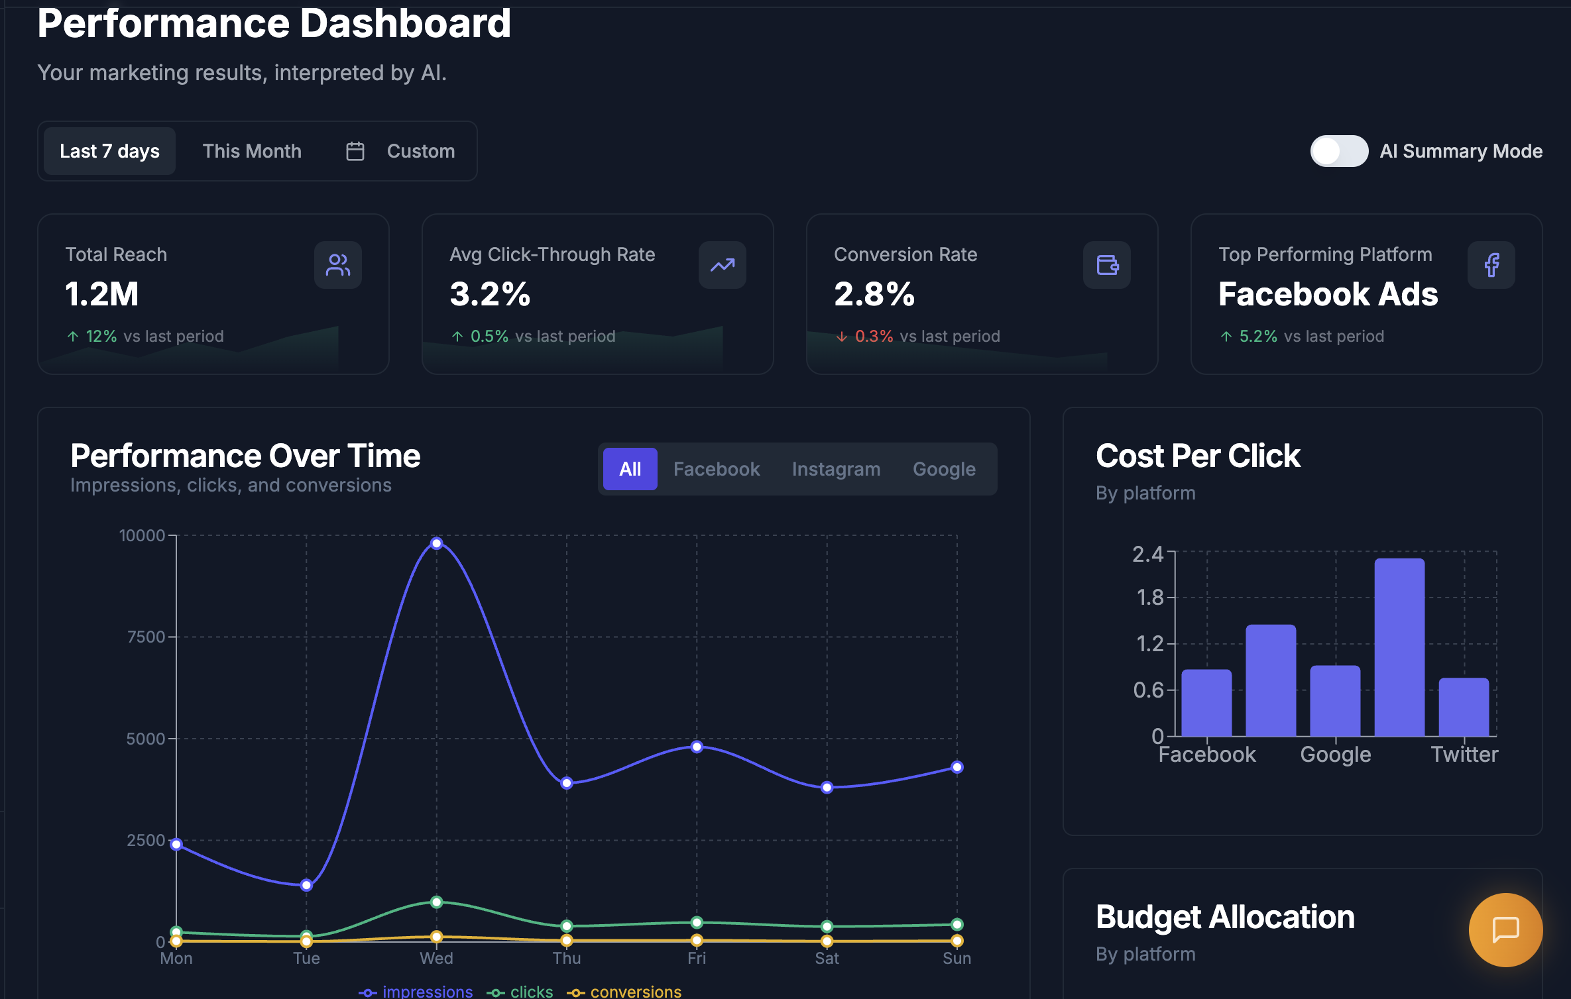Screen dimensions: 1571x999
Task: Click the tallest Cost Per Click bar
Action: click(x=1399, y=647)
